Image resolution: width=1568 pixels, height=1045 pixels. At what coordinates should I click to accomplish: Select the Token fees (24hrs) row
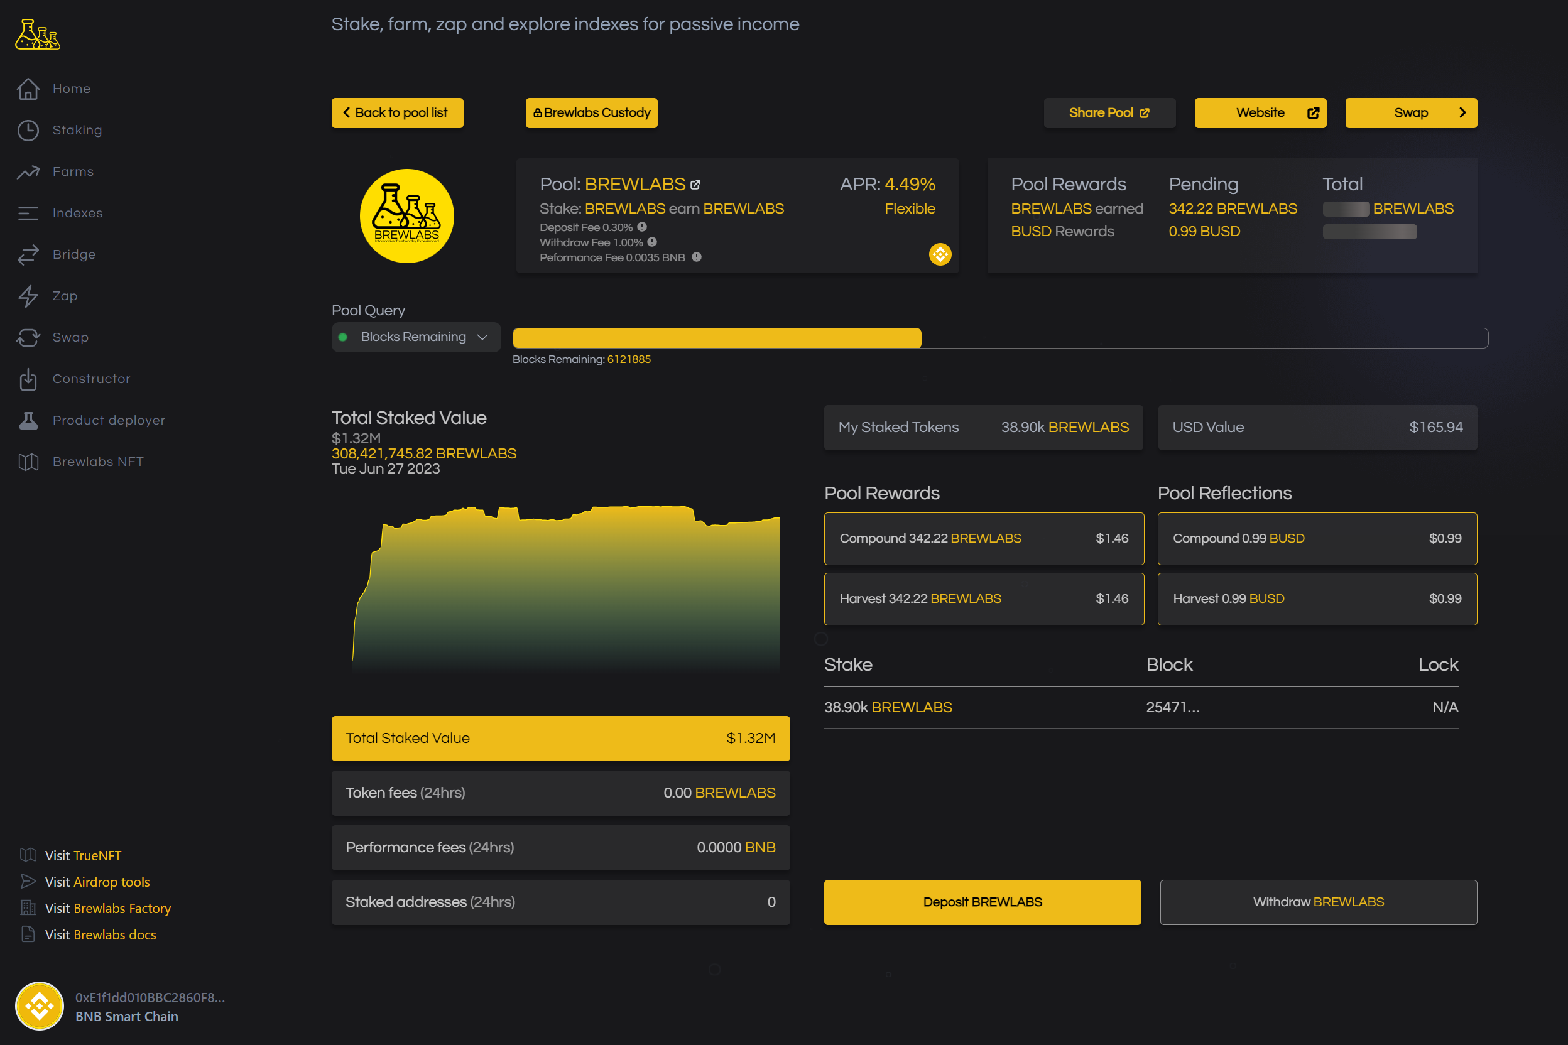pos(560,793)
